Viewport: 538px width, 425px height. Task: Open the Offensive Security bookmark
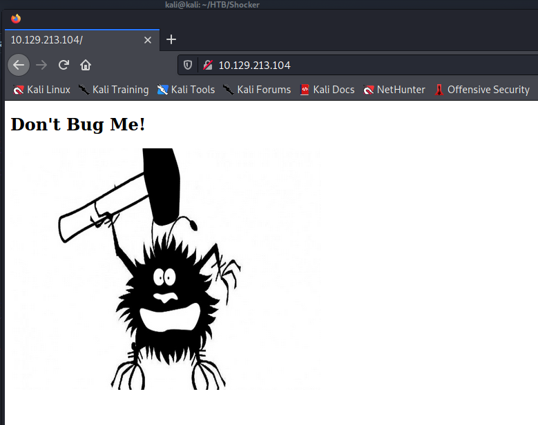click(x=481, y=90)
